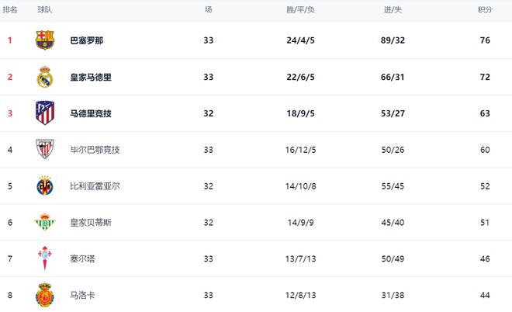Click the Celta Vigo club crest

[x=45, y=258]
